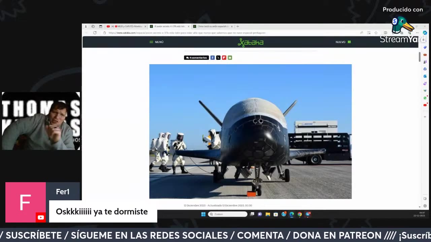The image size is (431, 242).
Task: Open Edge sidebar shopping tag icon
Action: [425, 47]
